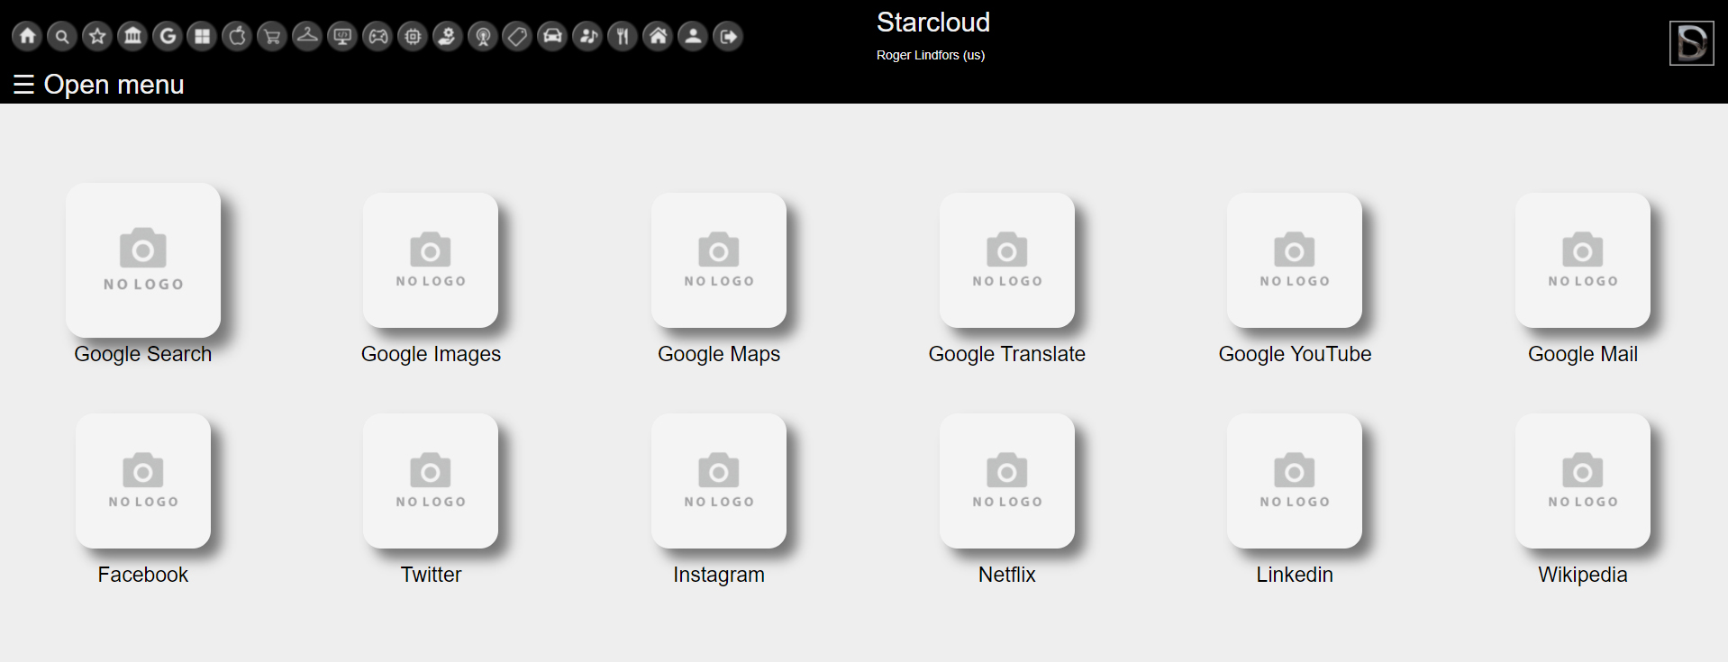This screenshot has height=662, width=1728.
Task: Click the Starcloud logo at top right
Action: pyautogui.click(x=1691, y=43)
